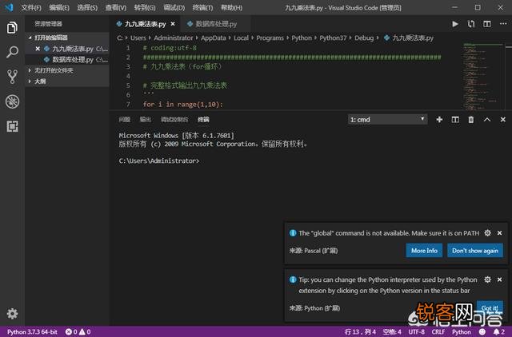This screenshot has width=512, height=337.
Task: Open the 编辑(E) menu
Action: pos(59,7)
